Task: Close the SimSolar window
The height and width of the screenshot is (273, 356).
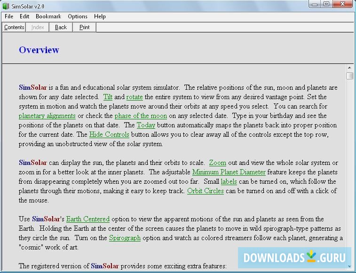Action: [x=343, y=4]
